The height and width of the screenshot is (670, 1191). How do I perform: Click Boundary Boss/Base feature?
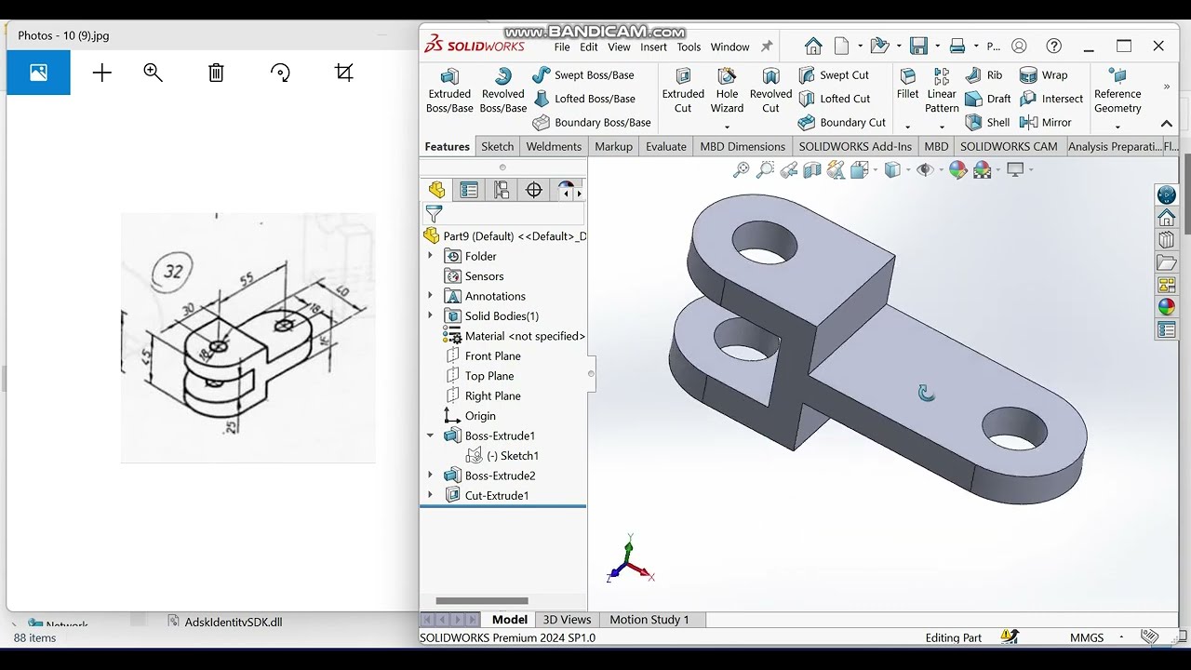pyautogui.click(x=592, y=122)
